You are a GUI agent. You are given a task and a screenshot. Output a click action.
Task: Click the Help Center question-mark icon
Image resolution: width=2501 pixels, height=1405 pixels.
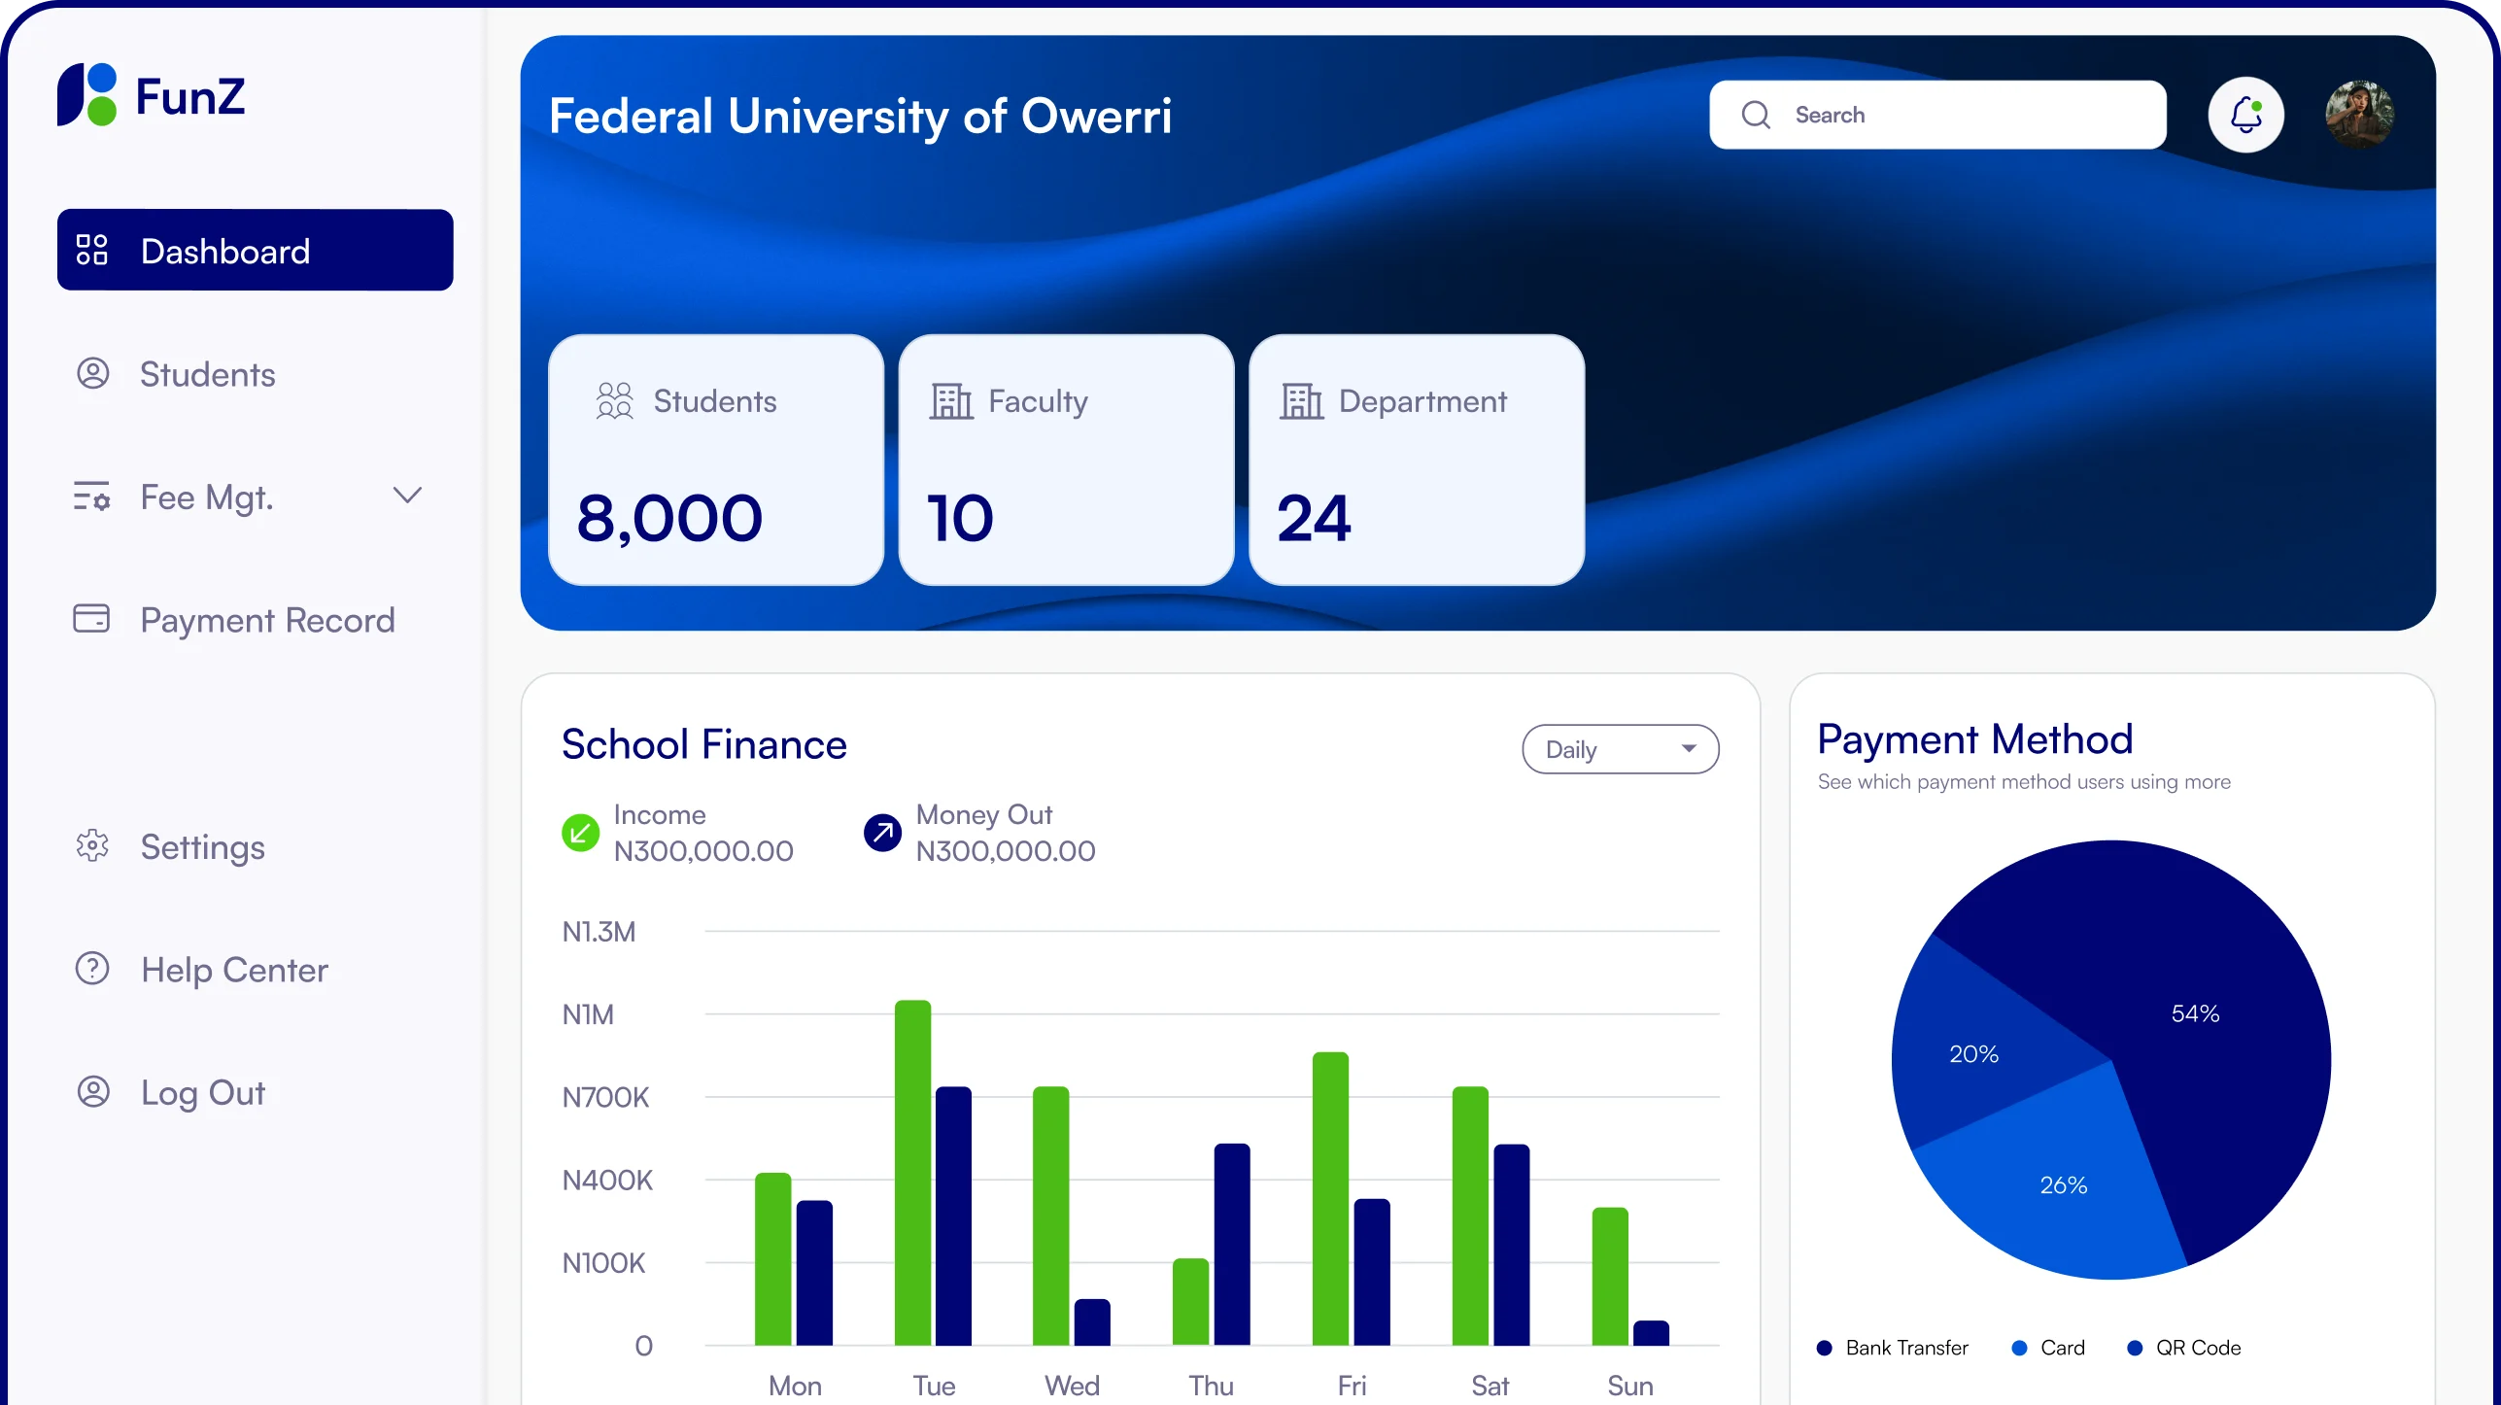coord(93,969)
